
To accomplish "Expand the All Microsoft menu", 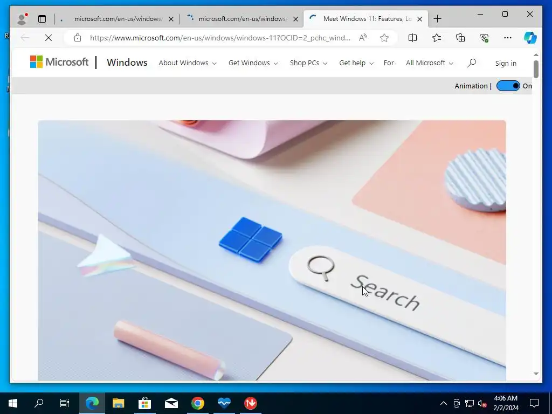I will coord(430,63).
